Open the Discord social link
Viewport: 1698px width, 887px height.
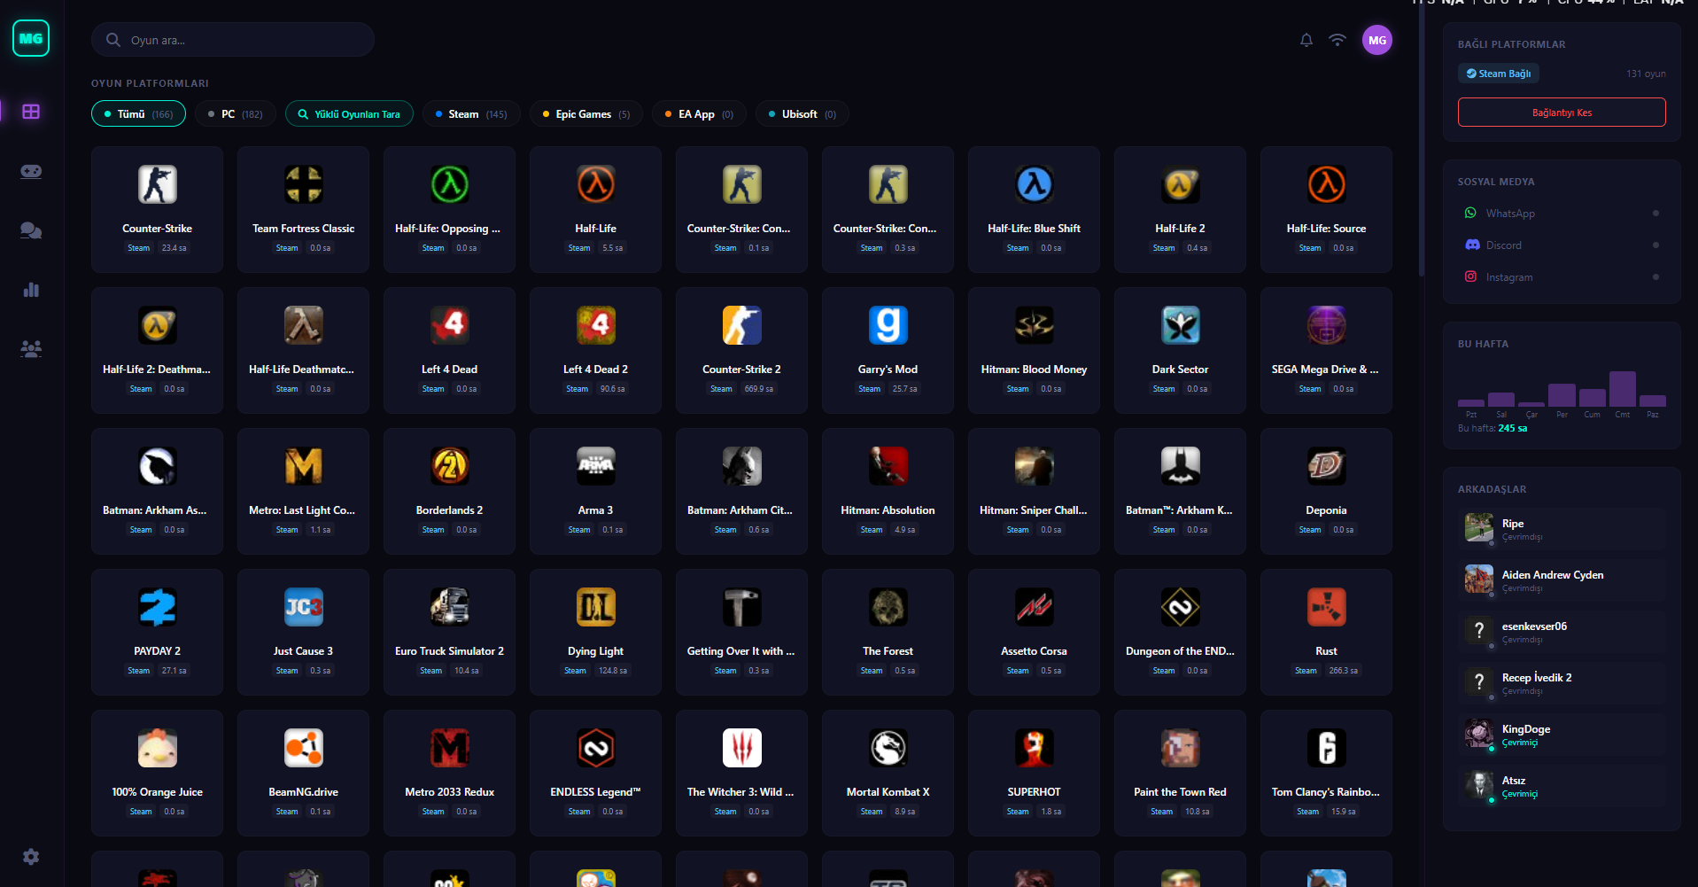pos(1562,245)
